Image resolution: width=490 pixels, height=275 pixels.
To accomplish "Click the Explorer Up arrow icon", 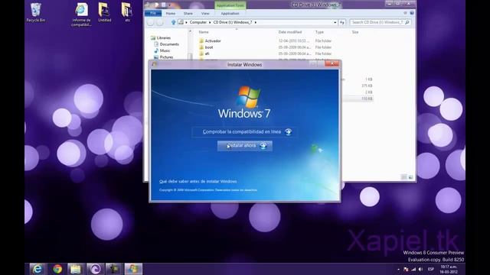I will [174, 22].
